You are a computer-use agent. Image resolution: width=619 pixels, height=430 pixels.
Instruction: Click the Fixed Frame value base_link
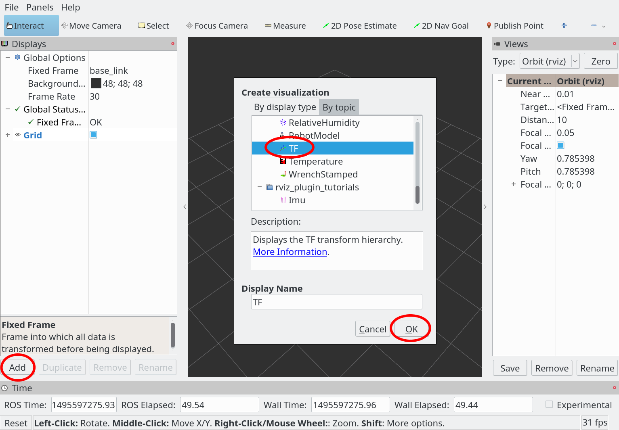(x=109, y=71)
